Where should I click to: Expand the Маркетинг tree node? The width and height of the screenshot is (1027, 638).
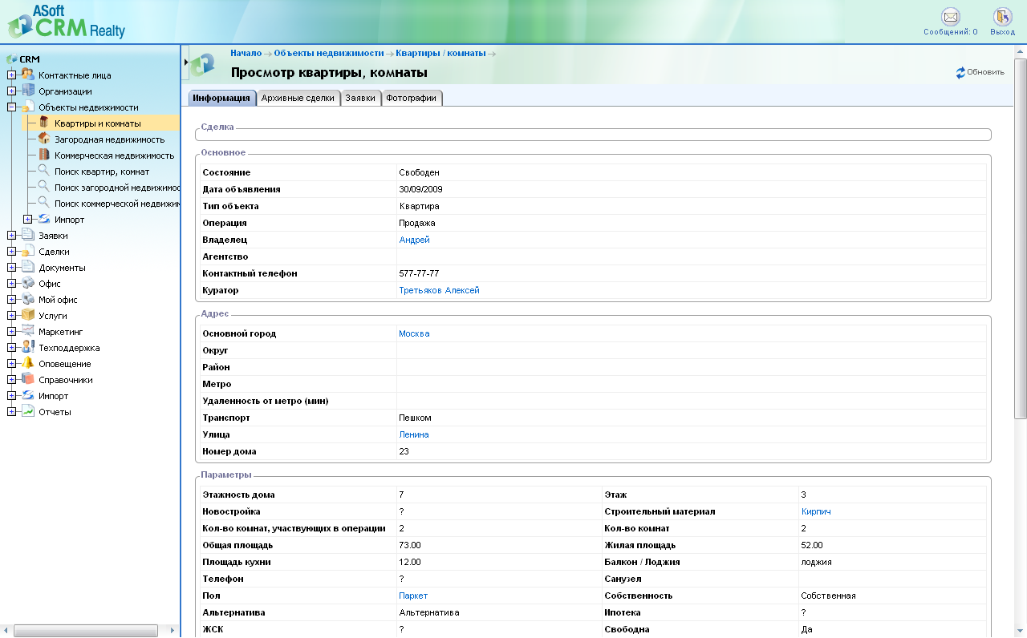(11, 332)
